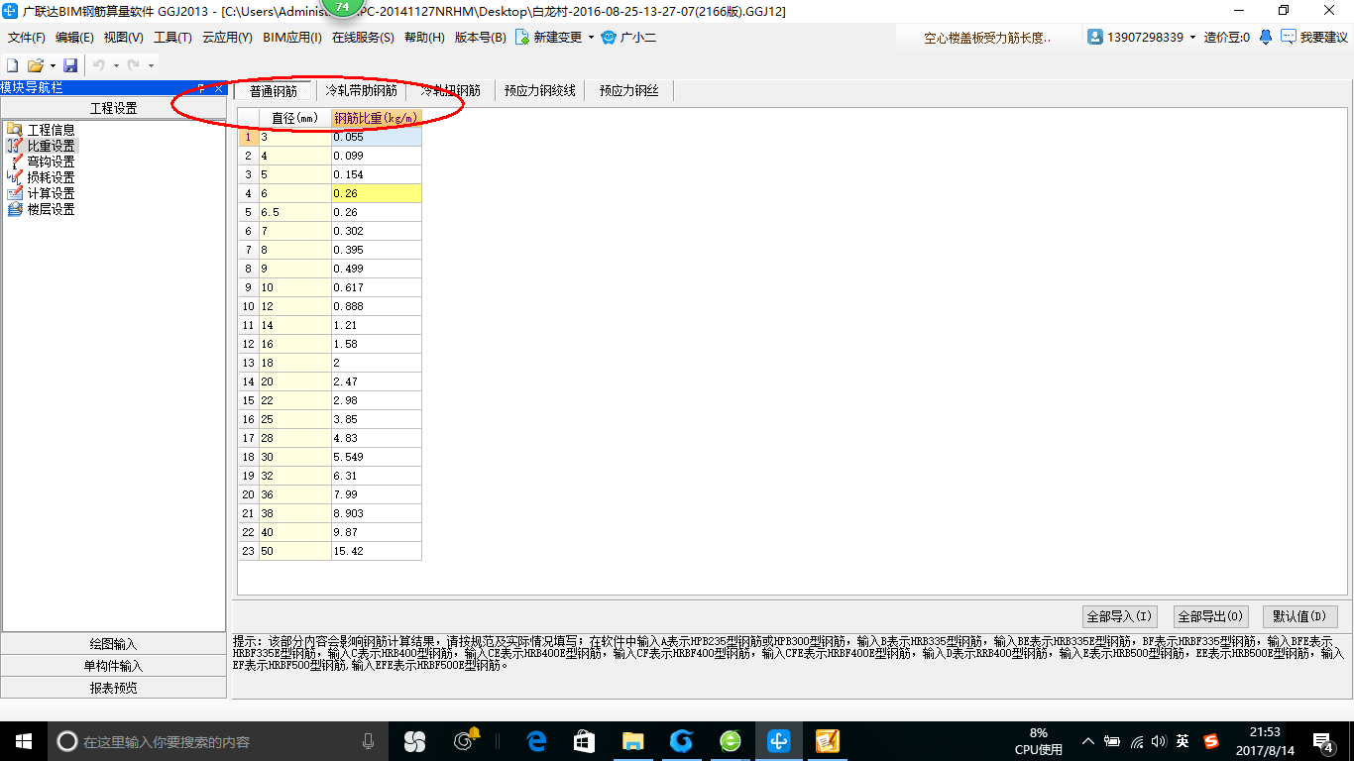Click the volume speaker tray icon
Viewport: 1354px width, 761px height.
point(1159,741)
